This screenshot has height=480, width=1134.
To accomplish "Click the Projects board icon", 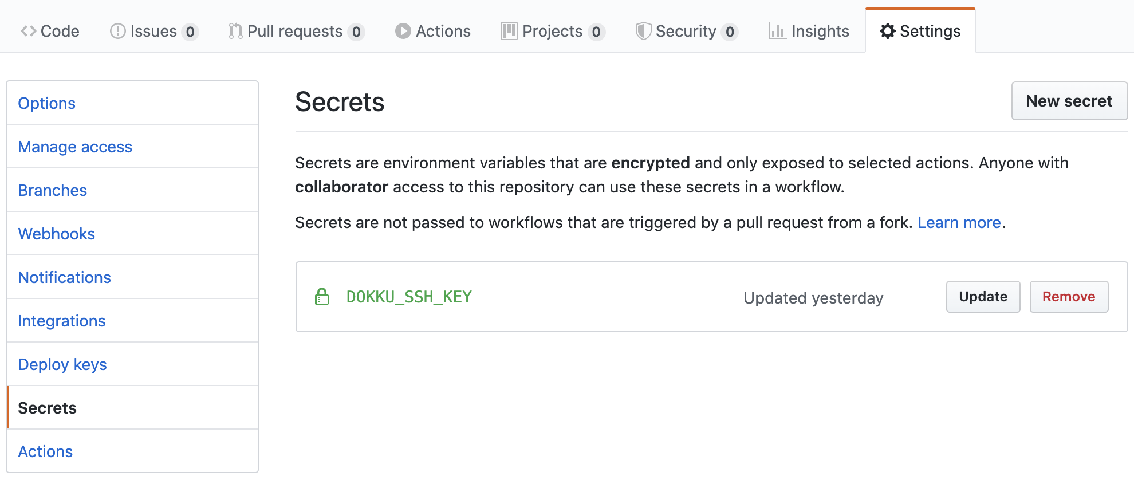I will [x=509, y=31].
